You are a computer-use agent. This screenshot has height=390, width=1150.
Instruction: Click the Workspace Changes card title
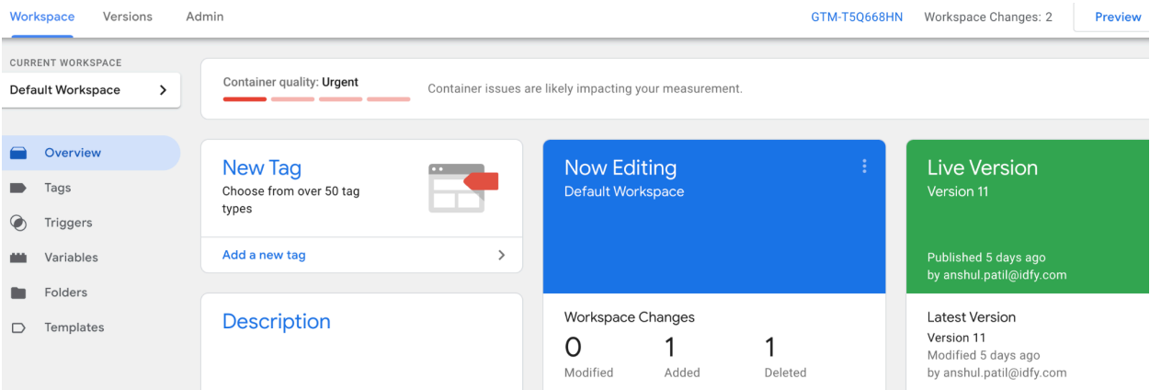click(630, 317)
